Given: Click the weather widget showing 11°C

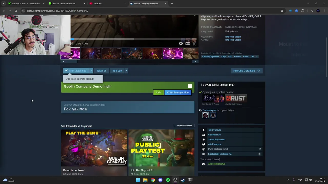Looking at the screenshot, I should tap(9, 180).
